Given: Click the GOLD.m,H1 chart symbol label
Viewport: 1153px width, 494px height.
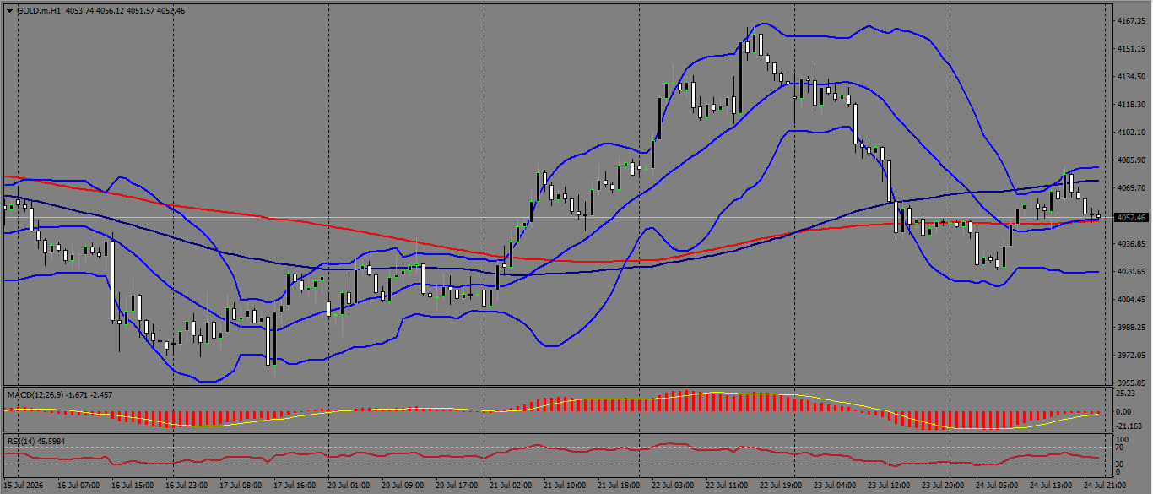Looking at the screenshot, I should [38, 11].
